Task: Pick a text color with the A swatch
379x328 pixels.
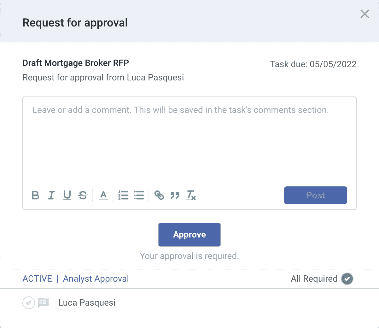Action: [103, 195]
